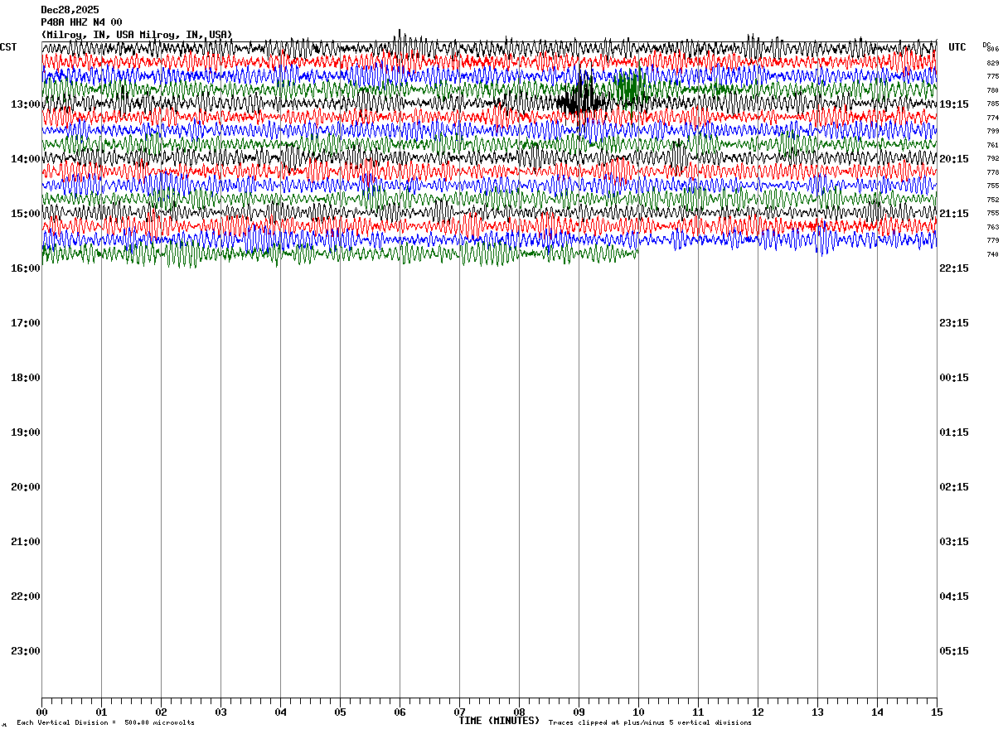Click the DC offset value 752

coord(992,200)
